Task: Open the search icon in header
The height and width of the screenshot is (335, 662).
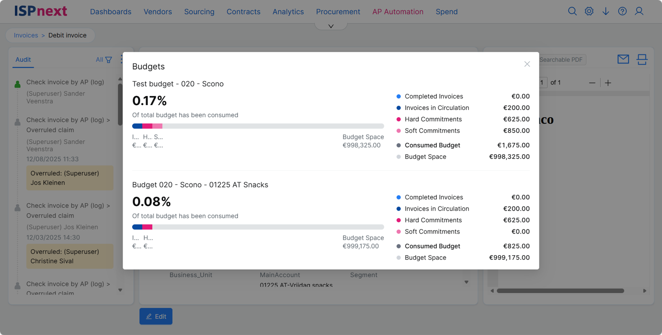Action: [572, 11]
